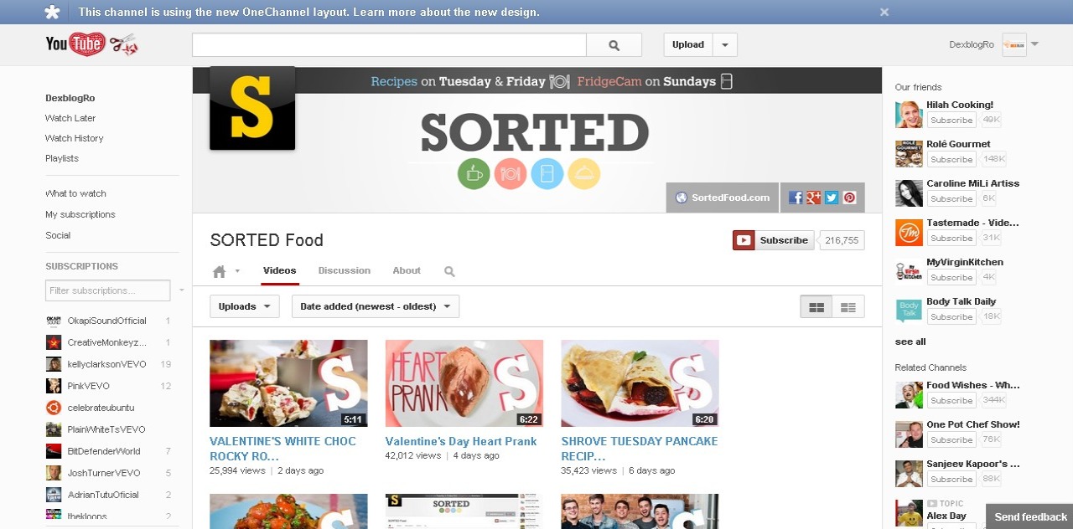Open SortedFood.com website link
Screen dimensions: 1073x529
(723, 198)
